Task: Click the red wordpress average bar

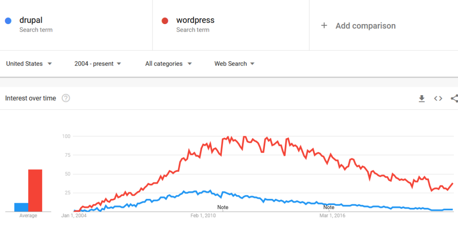Action: 35,191
